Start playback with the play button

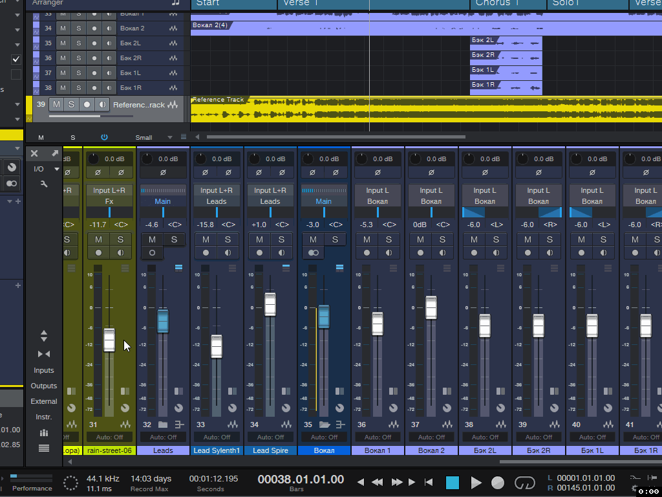[476, 482]
